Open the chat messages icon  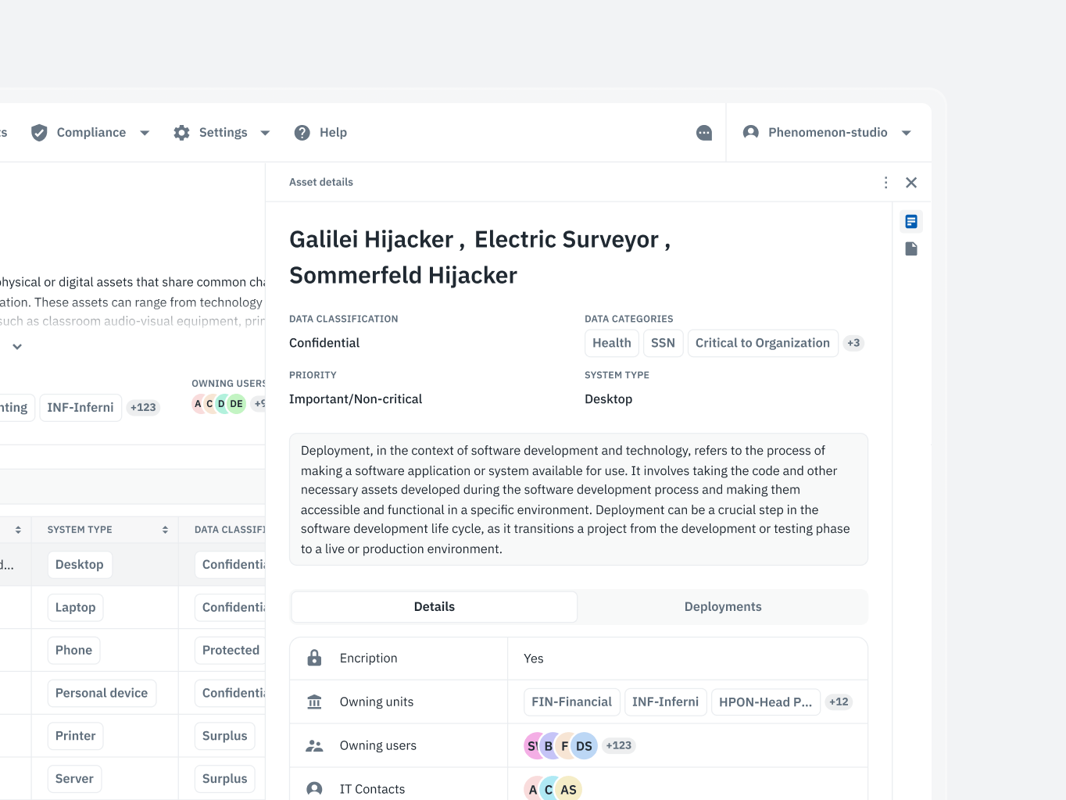pos(704,133)
